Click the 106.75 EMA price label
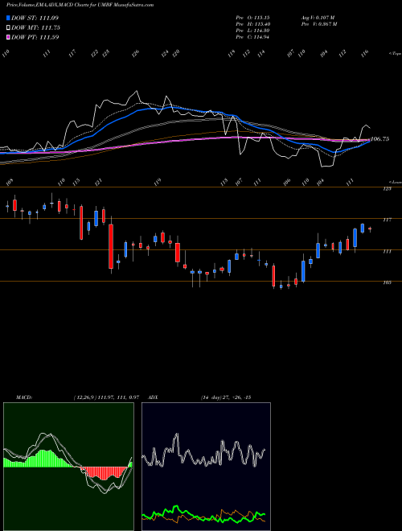 tap(380, 139)
